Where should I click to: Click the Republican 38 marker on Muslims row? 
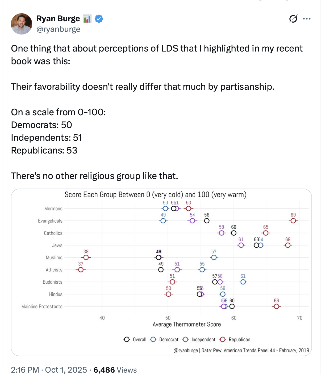pos(86,257)
